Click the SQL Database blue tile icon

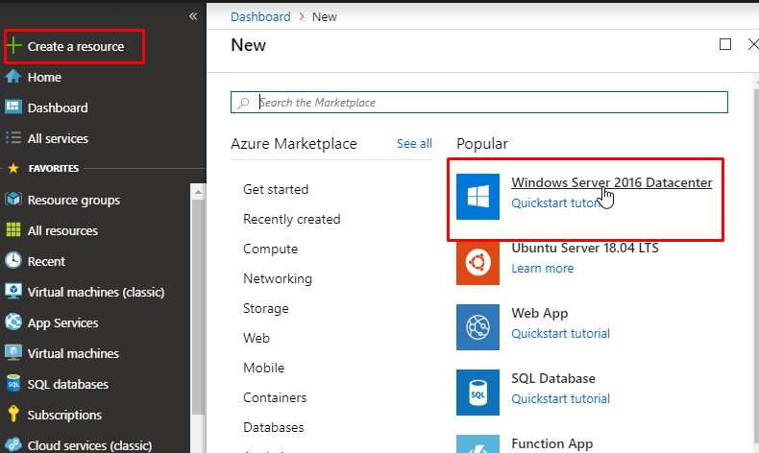(477, 393)
